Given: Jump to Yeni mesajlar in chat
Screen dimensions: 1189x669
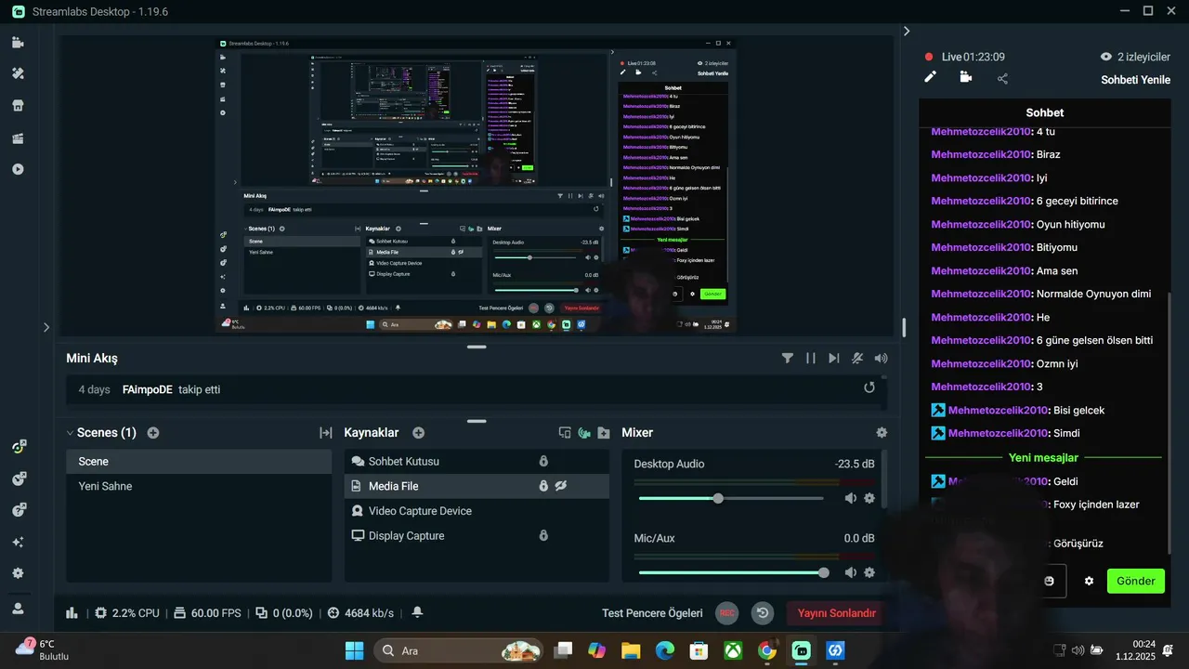Looking at the screenshot, I should (x=1043, y=458).
